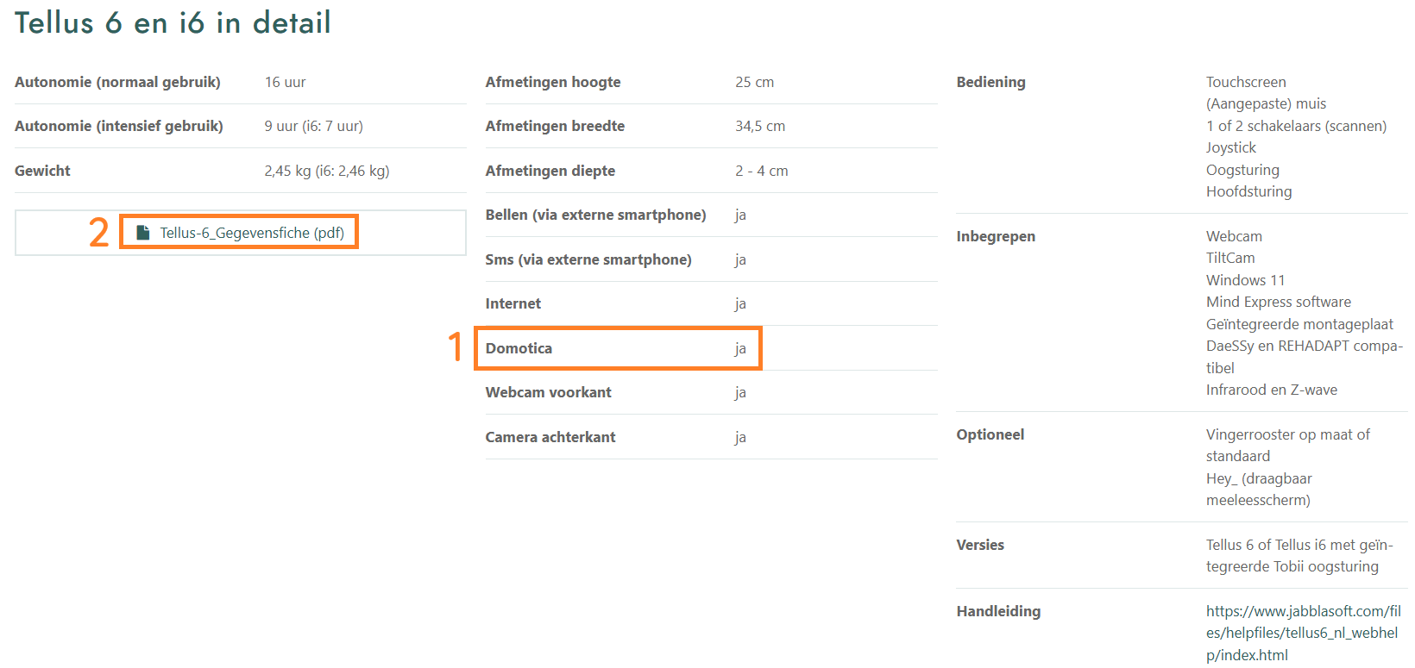Click the PDF document icon
The image size is (1415, 668).
tap(143, 233)
